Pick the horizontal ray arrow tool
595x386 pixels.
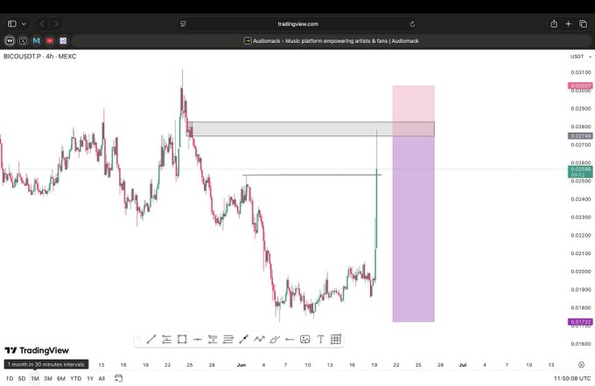pyautogui.click(x=290, y=340)
